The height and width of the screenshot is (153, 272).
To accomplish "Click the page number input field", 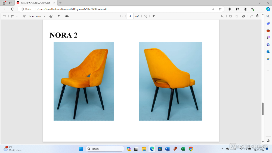I will [130, 16].
